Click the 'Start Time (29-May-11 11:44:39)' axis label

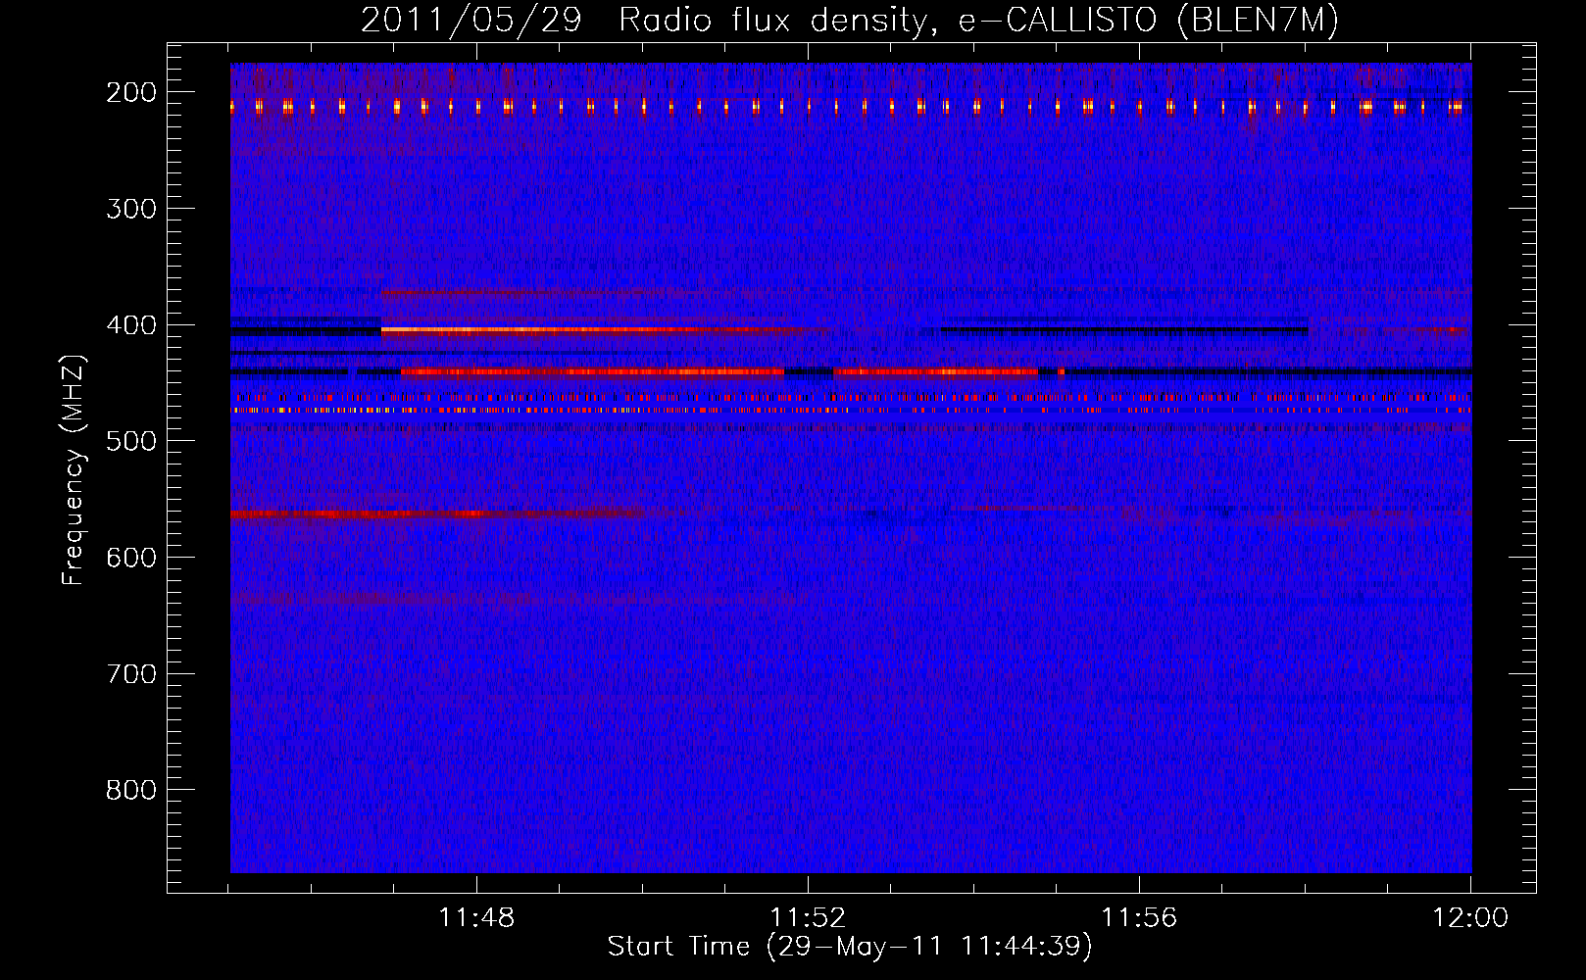(849, 947)
